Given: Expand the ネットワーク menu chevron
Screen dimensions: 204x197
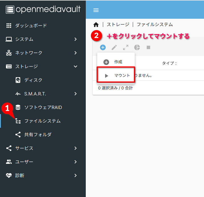Looking at the screenshot, I should pos(76,53).
